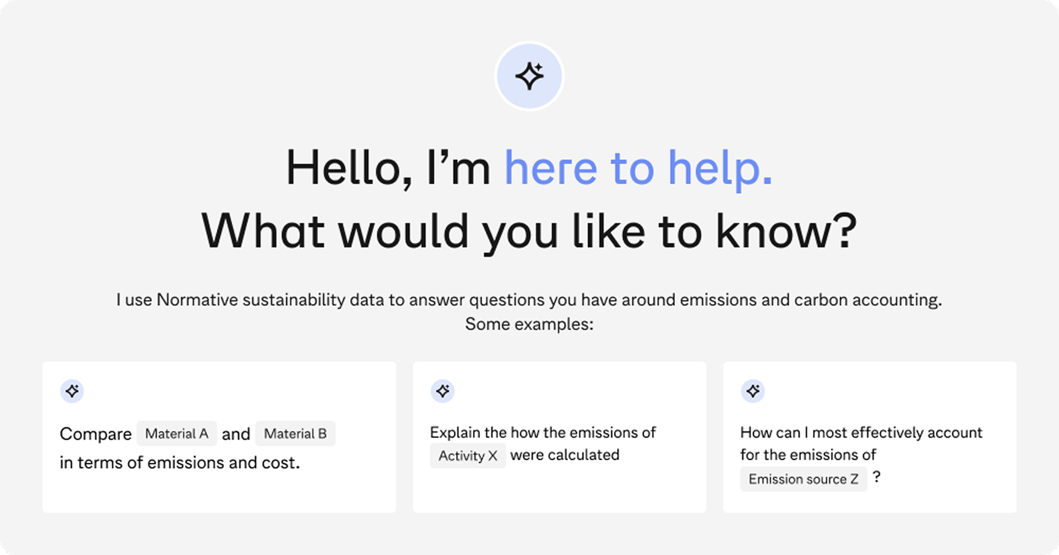
Task: Click the Normative sustainability data description
Action: 529,300
